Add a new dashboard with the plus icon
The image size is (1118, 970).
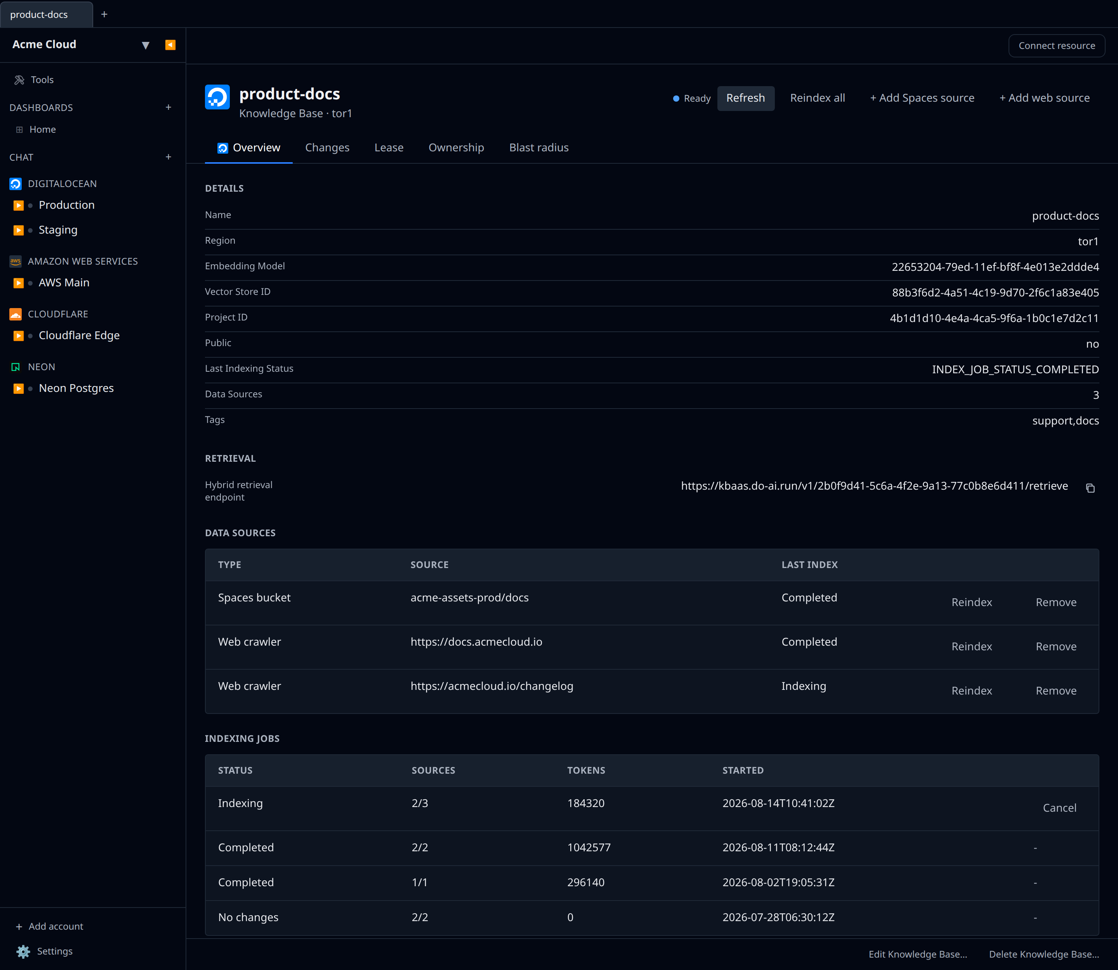pyautogui.click(x=168, y=107)
